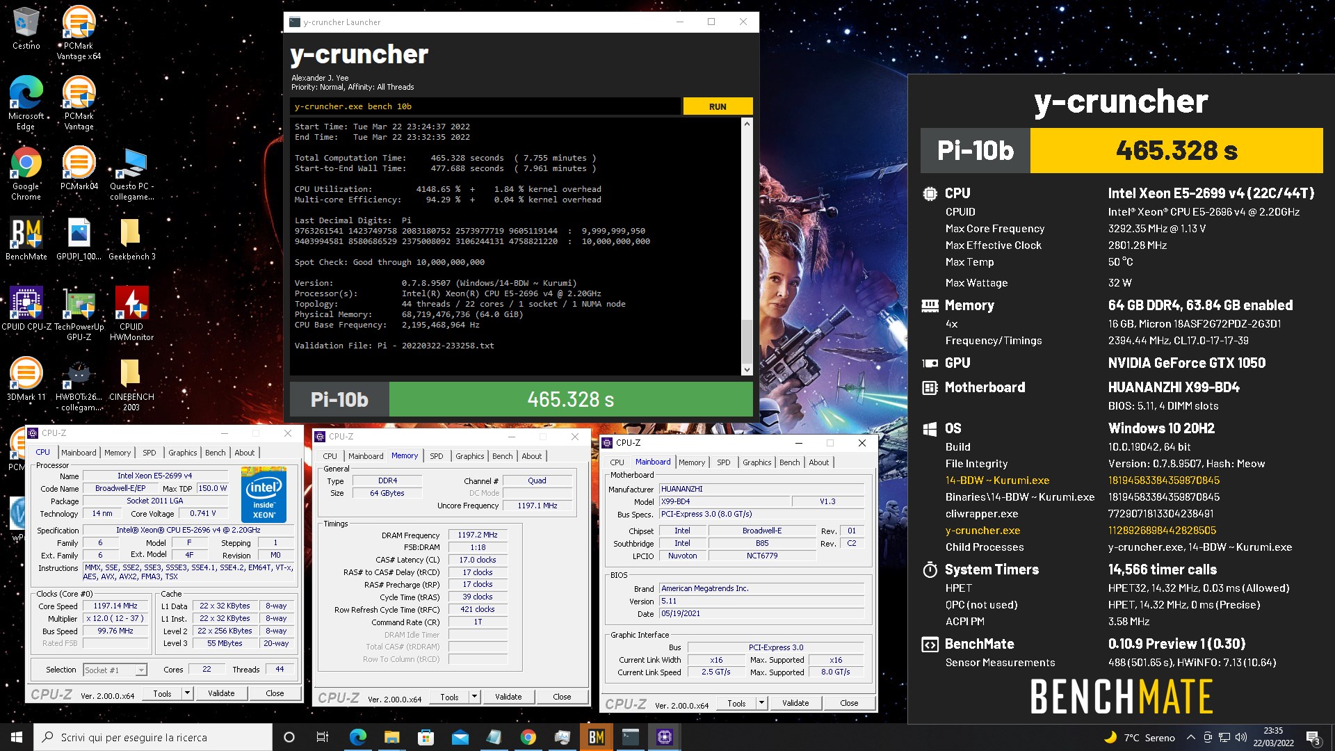This screenshot has height=751, width=1335.
Task: Switch to CPU-Z taskbar icon
Action: (665, 737)
